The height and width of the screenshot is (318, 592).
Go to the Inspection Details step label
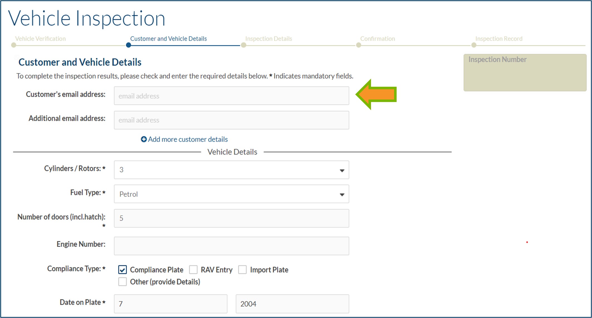click(269, 39)
